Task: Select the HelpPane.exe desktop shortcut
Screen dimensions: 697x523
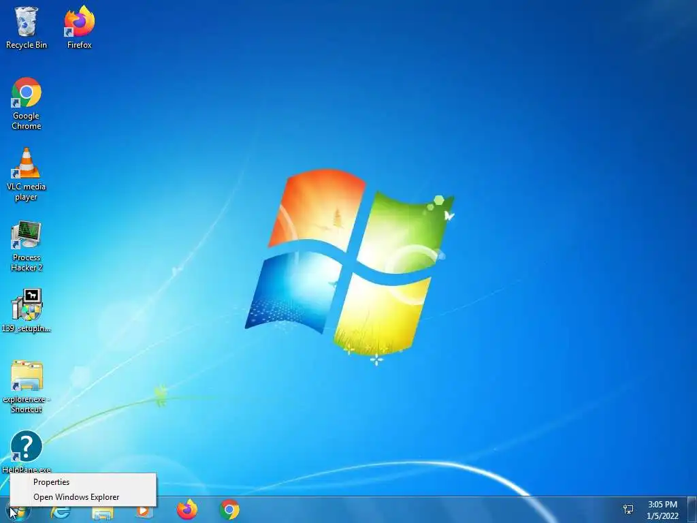Action: click(x=27, y=452)
